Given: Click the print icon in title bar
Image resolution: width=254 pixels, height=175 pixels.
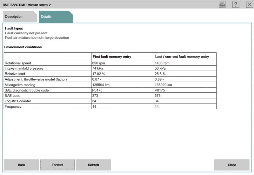Looking at the screenshot, I should tap(222, 4).
